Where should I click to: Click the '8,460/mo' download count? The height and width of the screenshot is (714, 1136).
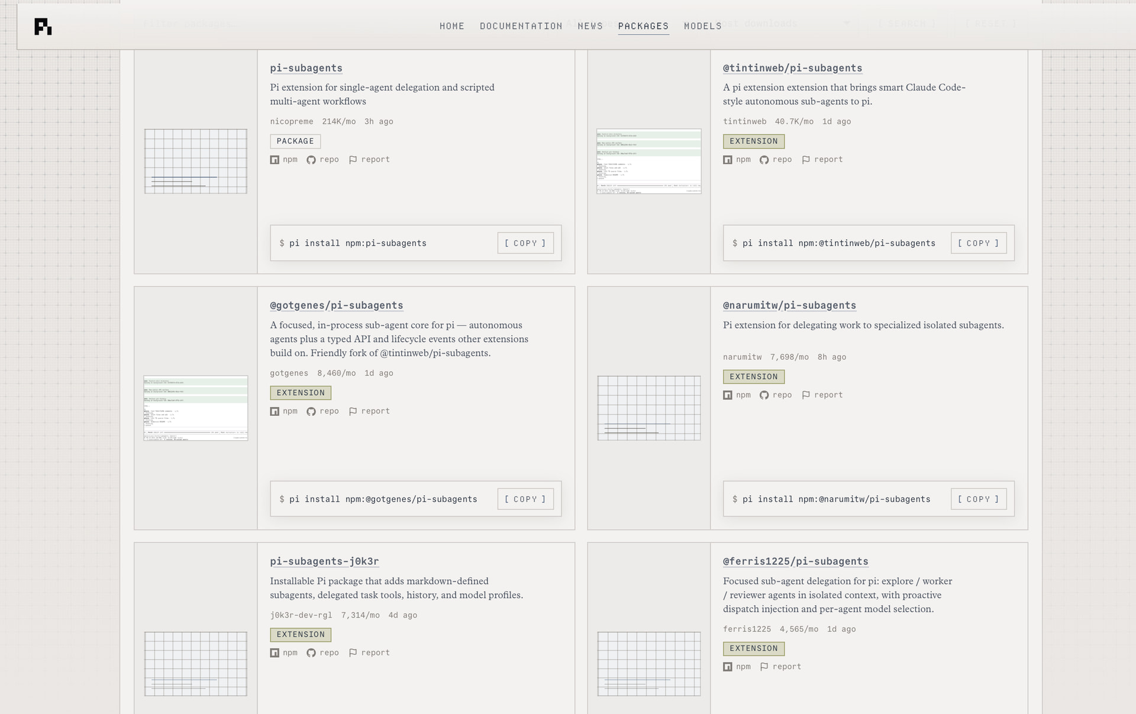pyautogui.click(x=337, y=373)
